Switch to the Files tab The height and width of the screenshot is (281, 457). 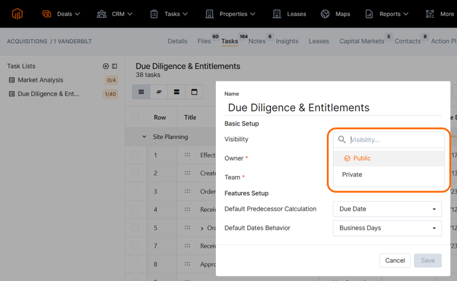(x=204, y=41)
